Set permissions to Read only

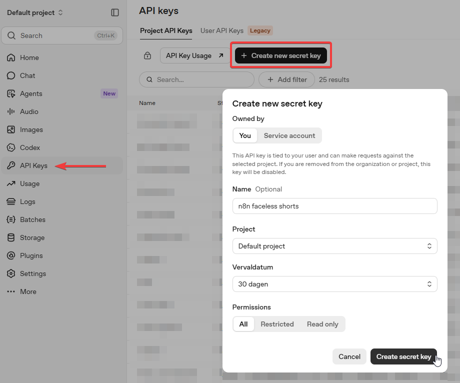(322, 324)
